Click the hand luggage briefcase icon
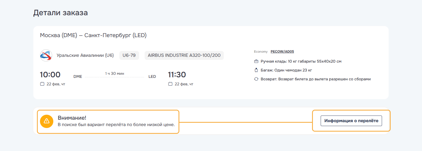 click(256, 61)
